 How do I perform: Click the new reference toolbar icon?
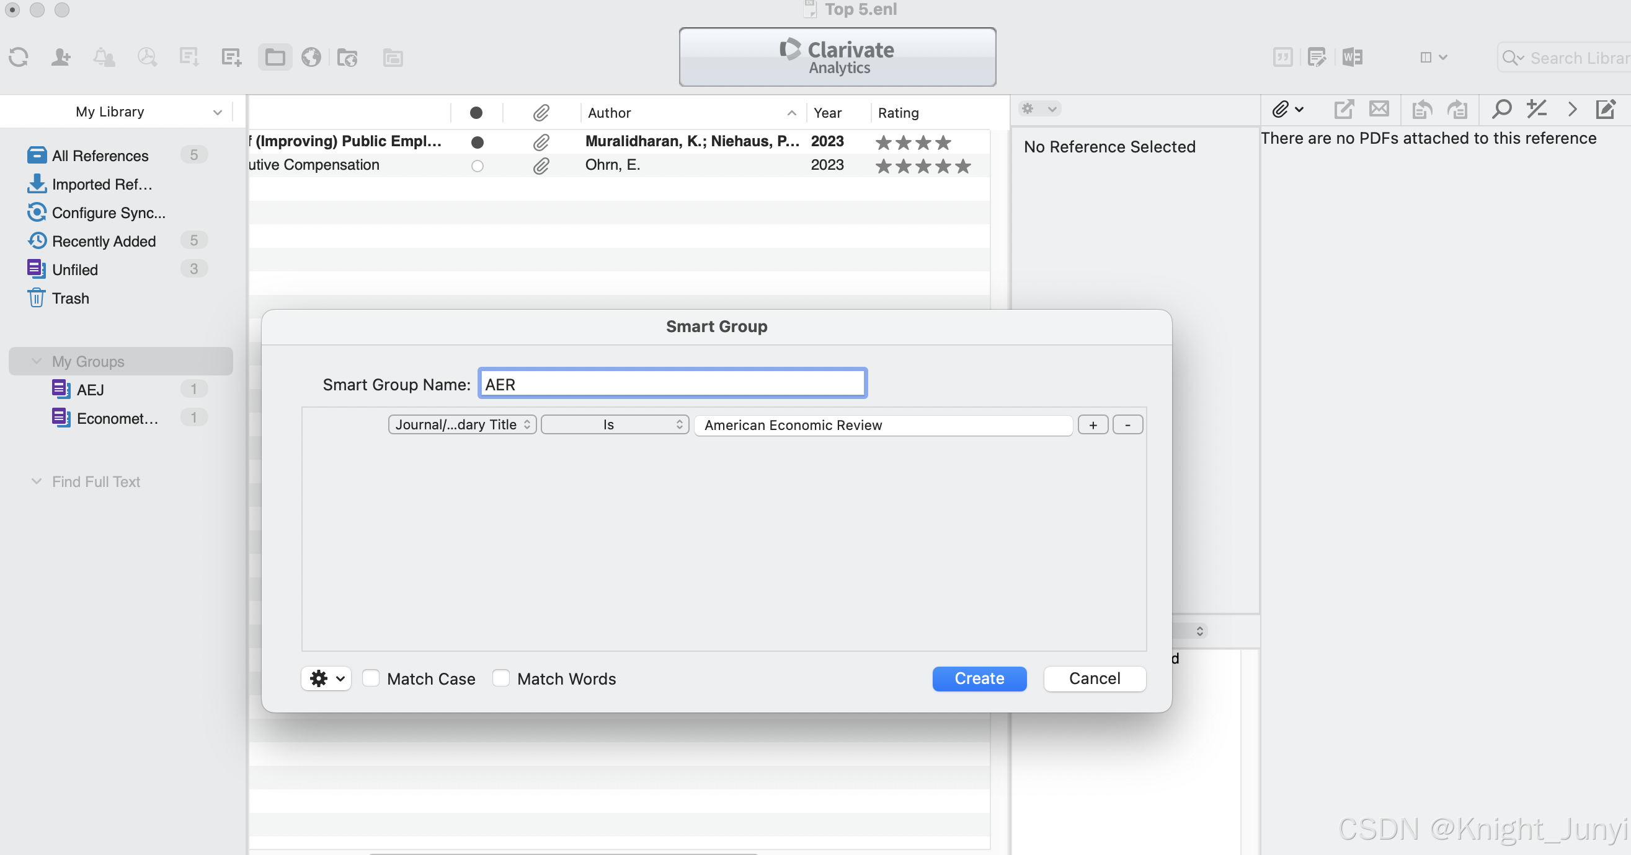[x=232, y=58]
